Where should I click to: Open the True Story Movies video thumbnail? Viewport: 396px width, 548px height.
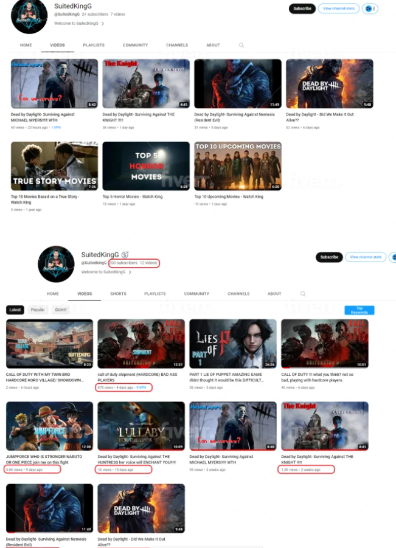[54, 166]
